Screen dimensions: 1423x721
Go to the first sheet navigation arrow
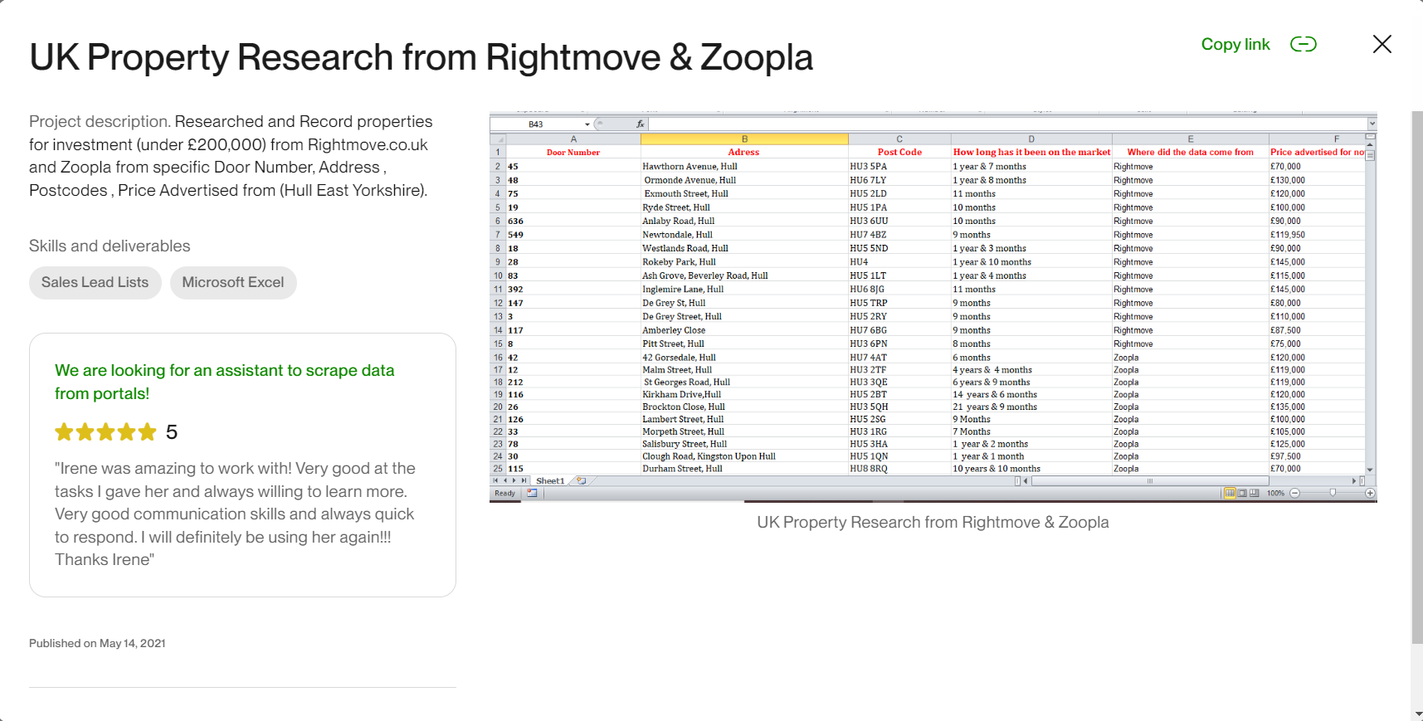pos(496,481)
